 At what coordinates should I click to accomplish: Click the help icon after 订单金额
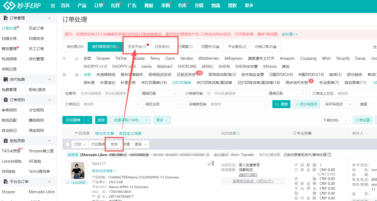point(310,133)
